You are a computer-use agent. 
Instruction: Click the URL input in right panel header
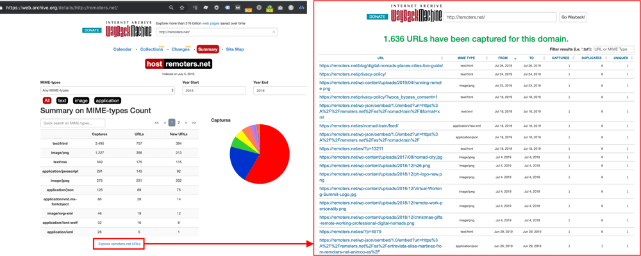coord(500,17)
